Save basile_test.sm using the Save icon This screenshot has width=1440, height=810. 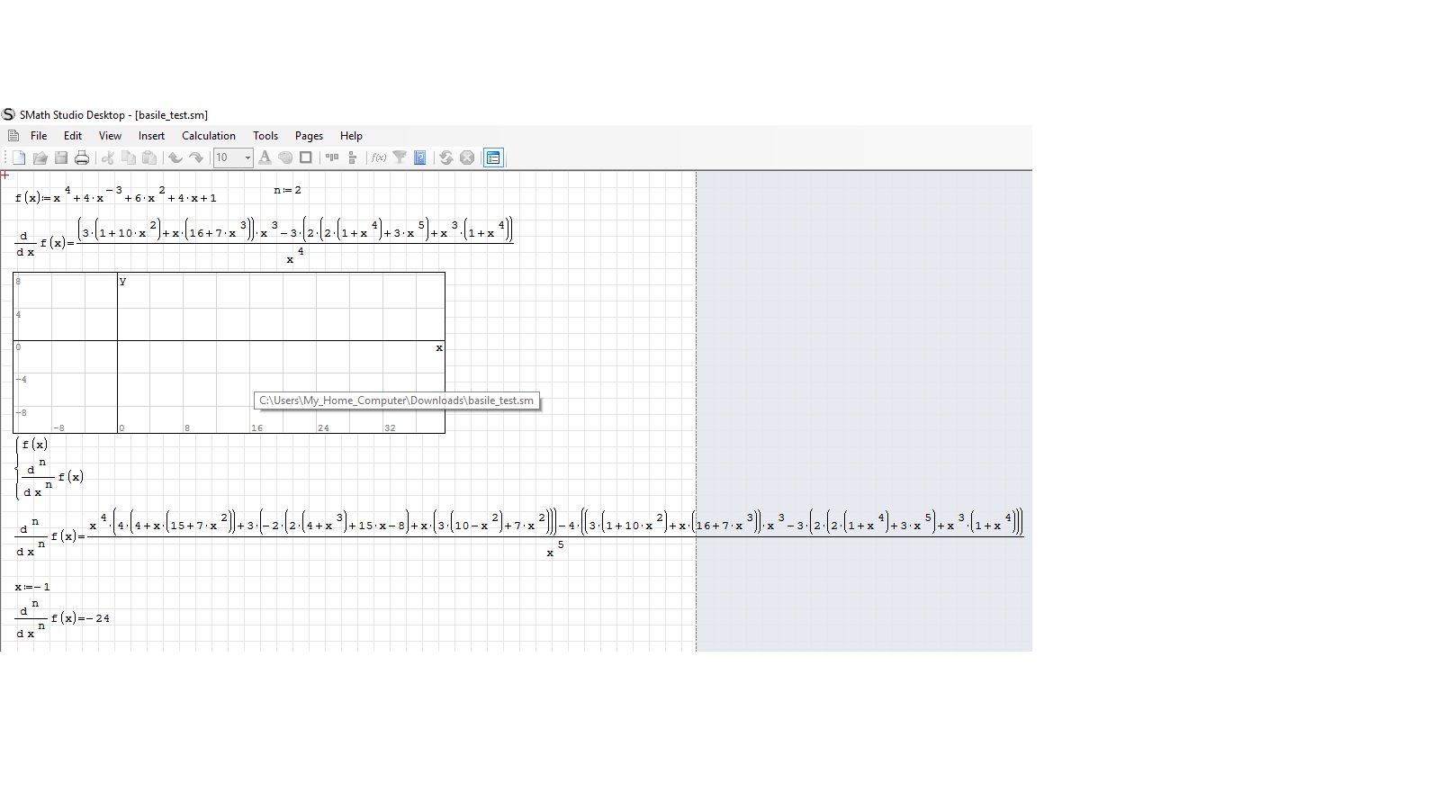[x=61, y=157]
